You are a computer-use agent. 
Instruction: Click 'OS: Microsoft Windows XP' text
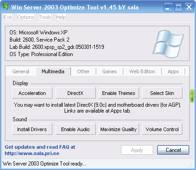click(38, 33)
